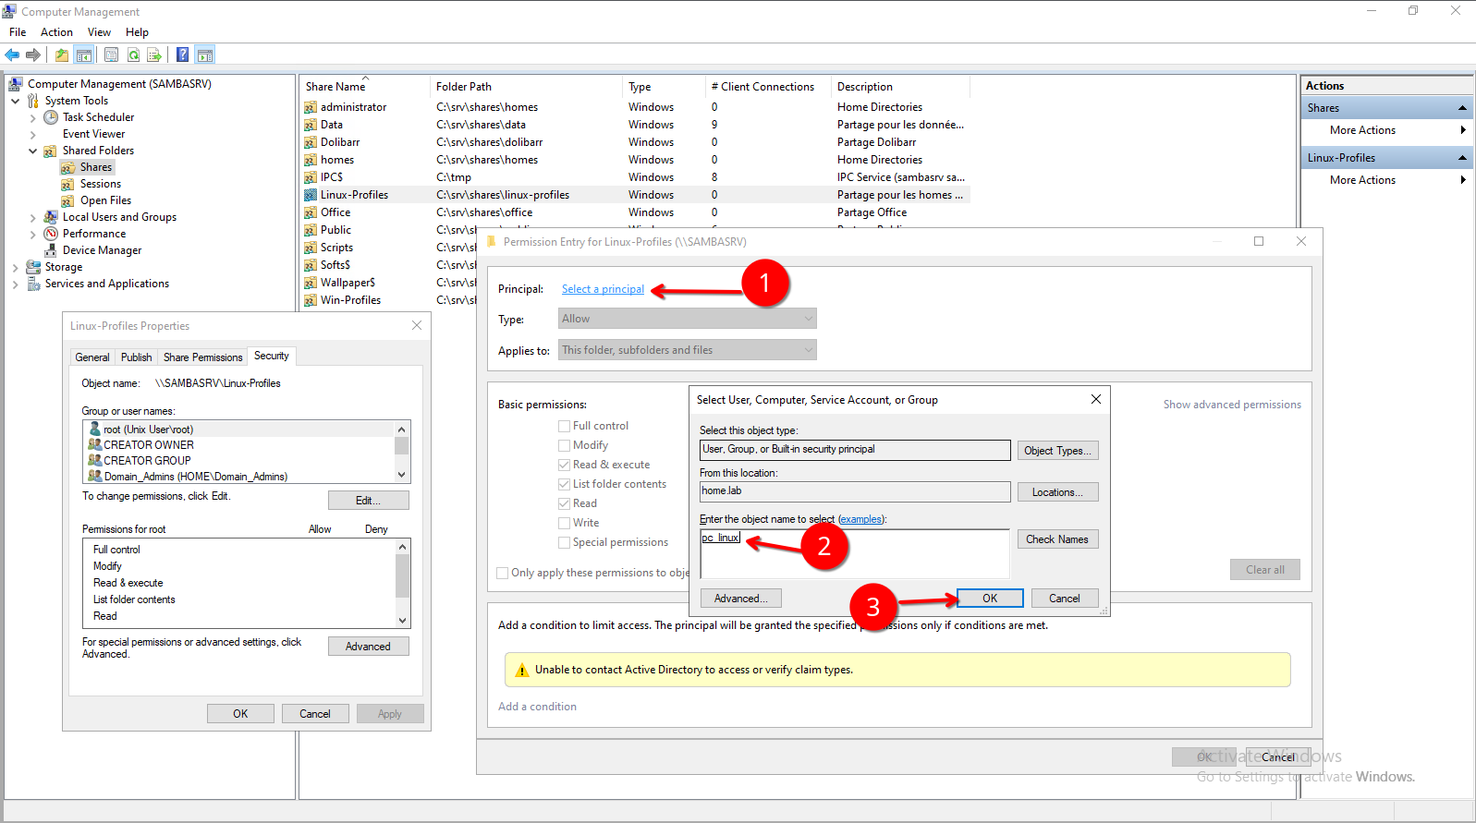Expand the Event Viewer tree node

click(32, 135)
